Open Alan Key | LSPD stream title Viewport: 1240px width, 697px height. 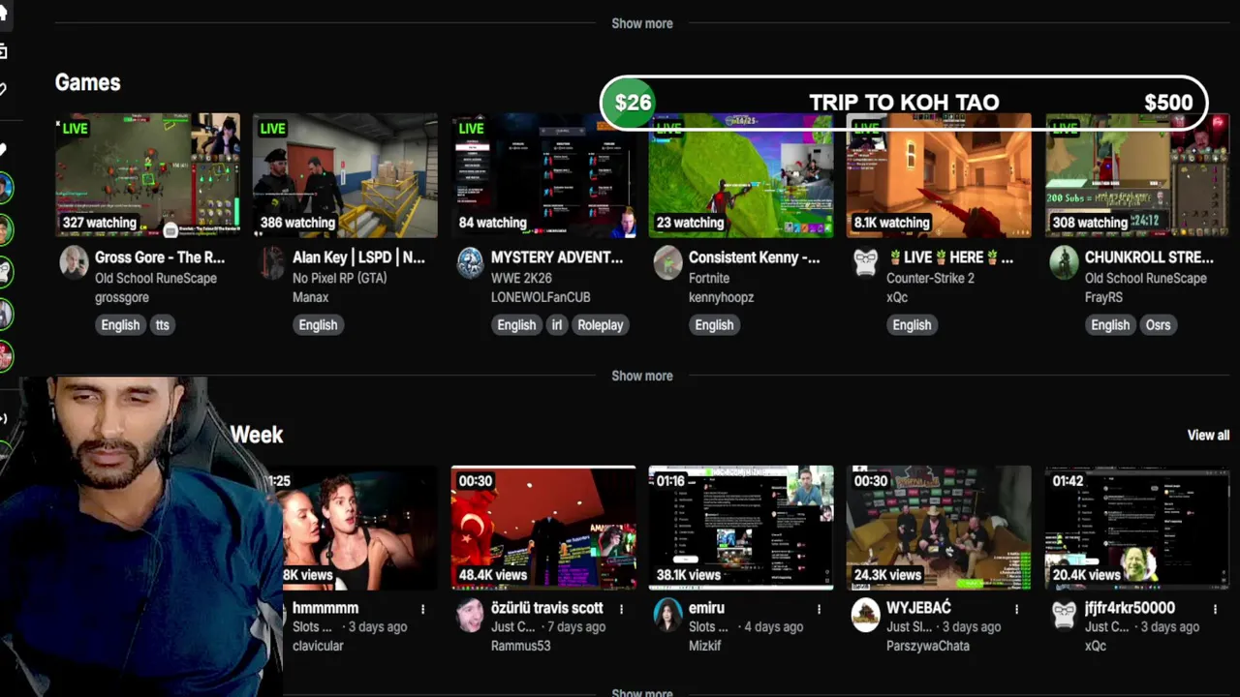tap(358, 258)
